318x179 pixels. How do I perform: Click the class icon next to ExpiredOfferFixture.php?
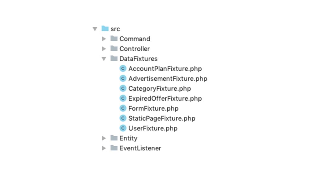point(123,99)
